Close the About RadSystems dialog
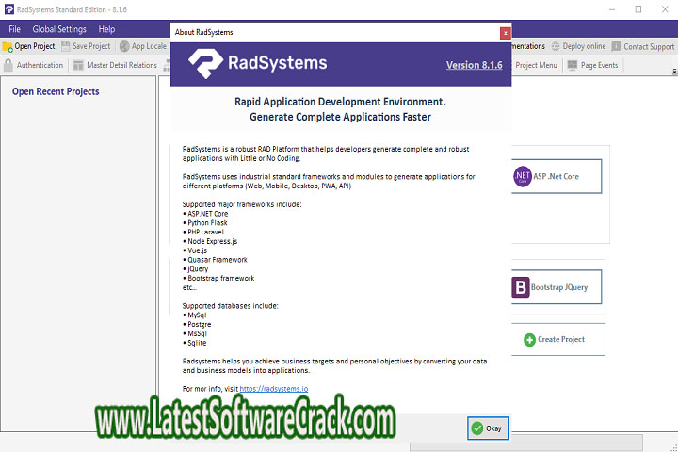 [x=505, y=32]
